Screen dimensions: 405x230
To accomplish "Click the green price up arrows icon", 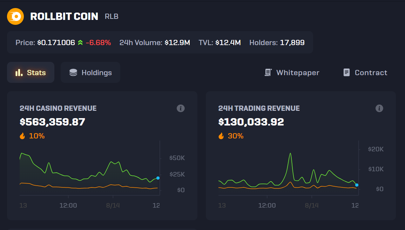I will 80,43.
